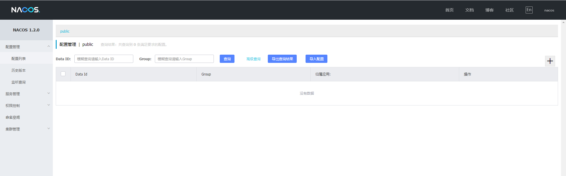The height and width of the screenshot is (176, 566).
Task: Expand the 服务管理 menu chevron
Action: (49, 93)
